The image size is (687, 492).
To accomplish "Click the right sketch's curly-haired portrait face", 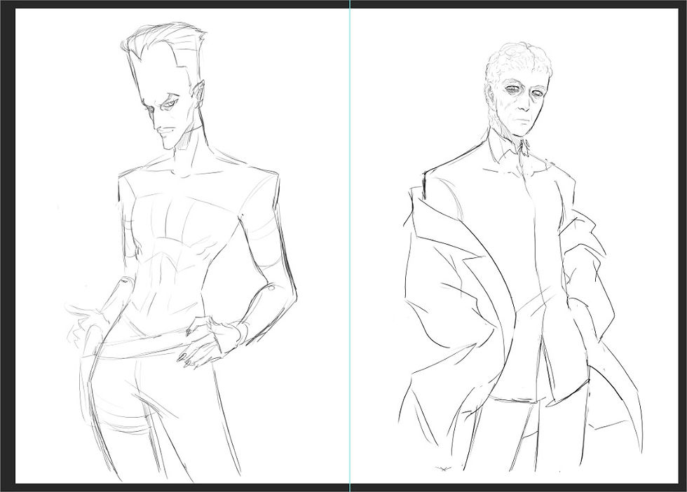I will [x=518, y=90].
